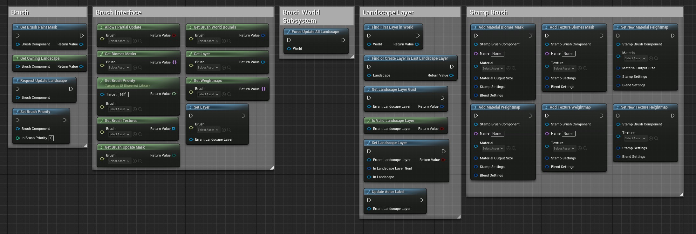Click array Return Value pin of Get Brush Textures

(x=174, y=129)
